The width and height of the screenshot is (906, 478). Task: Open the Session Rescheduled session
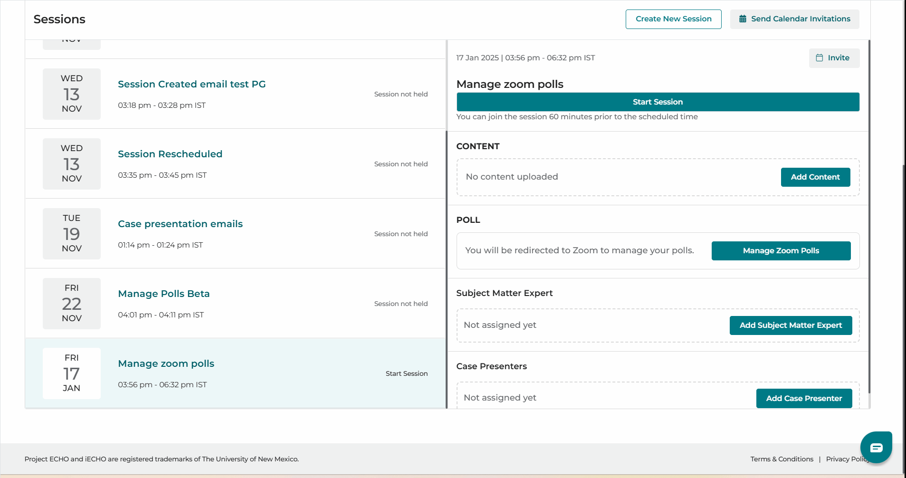click(x=170, y=154)
